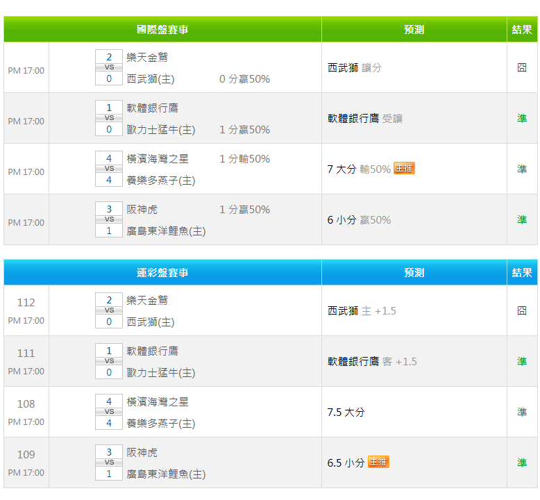
Task: Open 歐力士猛牛(主) in the 運彩盤賽事 table
Action: click(160, 373)
